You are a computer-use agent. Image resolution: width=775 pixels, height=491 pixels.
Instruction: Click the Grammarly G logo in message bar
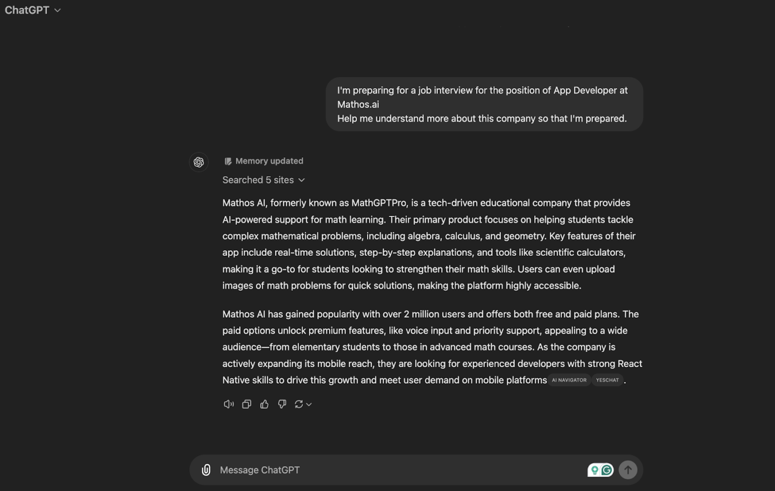pos(607,469)
